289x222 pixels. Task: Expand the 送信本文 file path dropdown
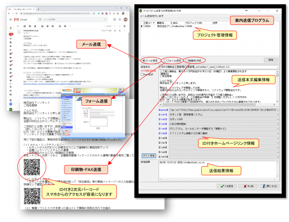pyautogui.click(x=278, y=67)
